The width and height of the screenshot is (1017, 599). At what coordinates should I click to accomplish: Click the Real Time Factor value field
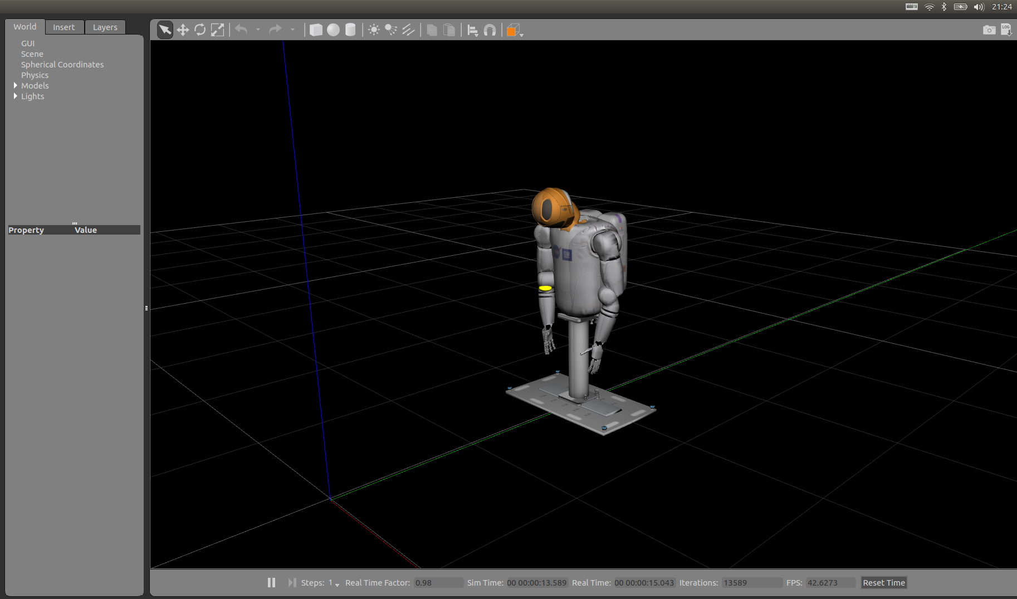[438, 583]
